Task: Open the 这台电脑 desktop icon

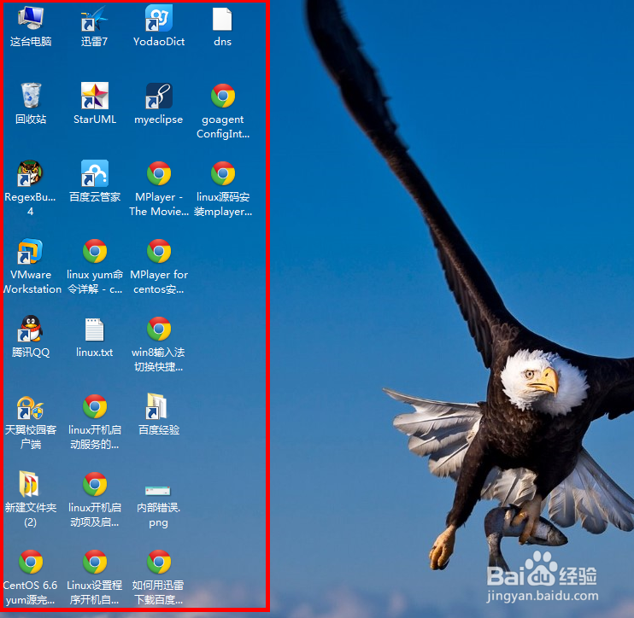Action: coord(31,18)
